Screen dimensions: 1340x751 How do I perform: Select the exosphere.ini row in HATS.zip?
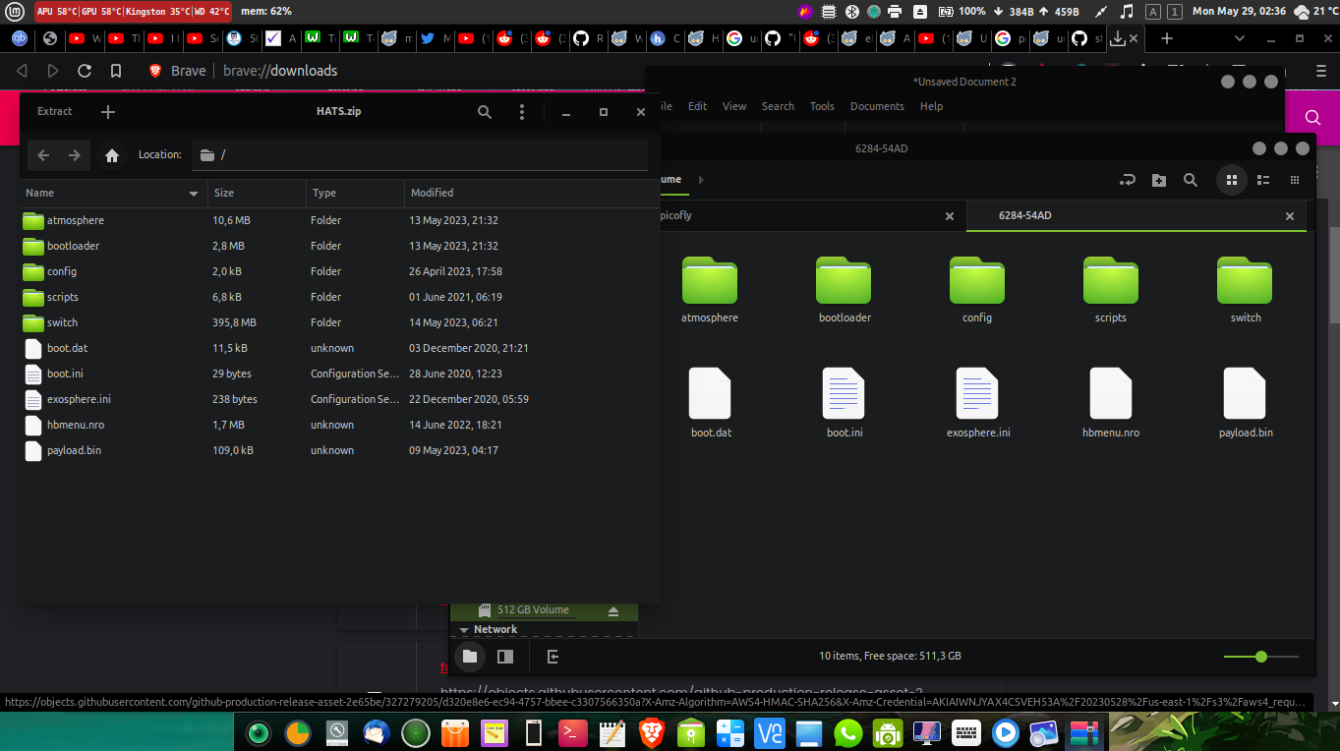coord(339,399)
